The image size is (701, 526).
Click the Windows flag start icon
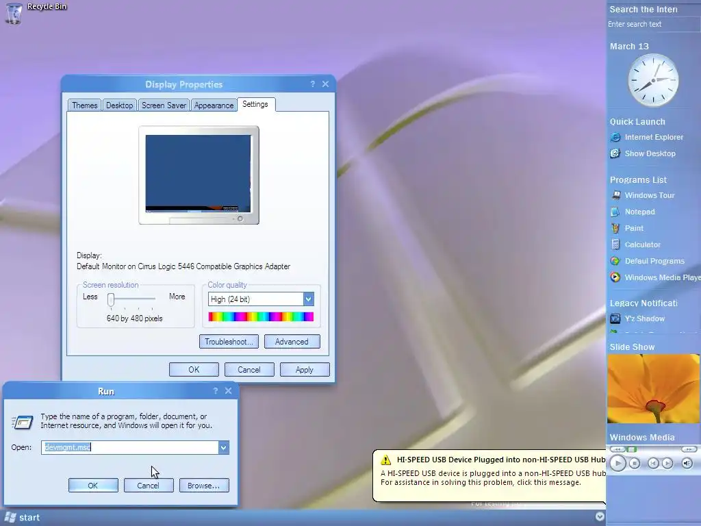(10, 518)
